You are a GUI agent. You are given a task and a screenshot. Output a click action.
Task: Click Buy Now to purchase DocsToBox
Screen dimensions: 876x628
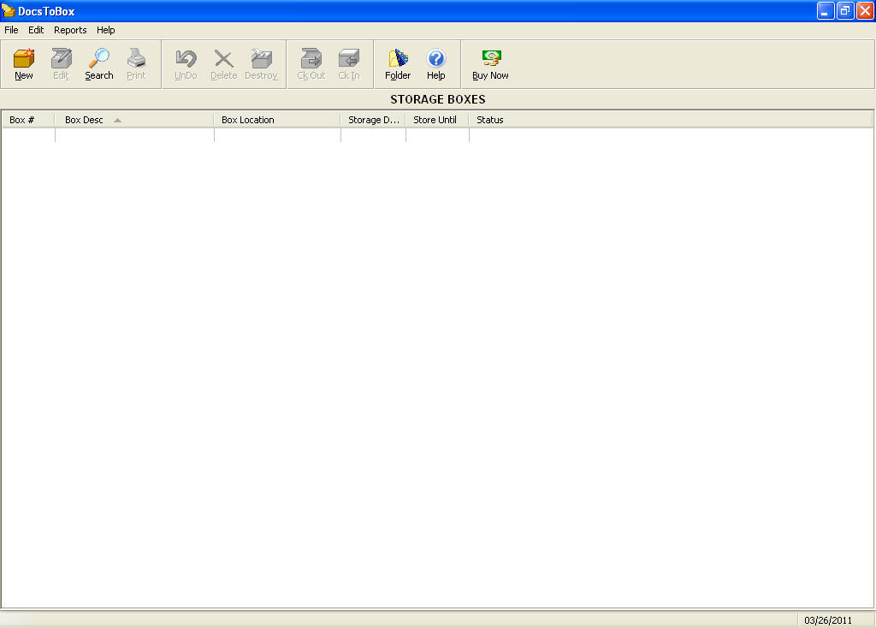pyautogui.click(x=489, y=63)
